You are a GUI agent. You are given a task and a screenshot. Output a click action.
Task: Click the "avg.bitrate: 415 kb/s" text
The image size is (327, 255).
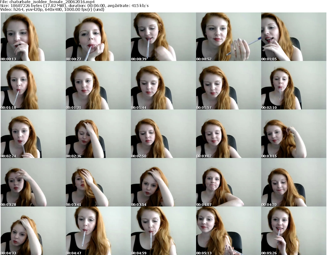[x=128, y=6]
